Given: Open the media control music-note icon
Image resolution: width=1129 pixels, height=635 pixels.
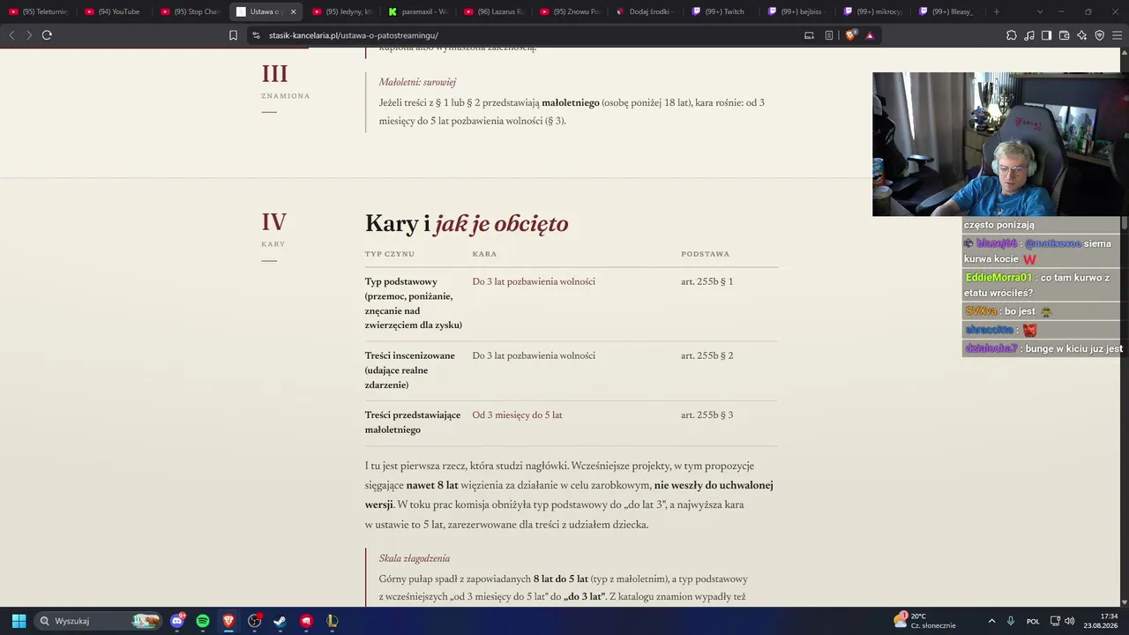Looking at the screenshot, I should (x=1029, y=35).
